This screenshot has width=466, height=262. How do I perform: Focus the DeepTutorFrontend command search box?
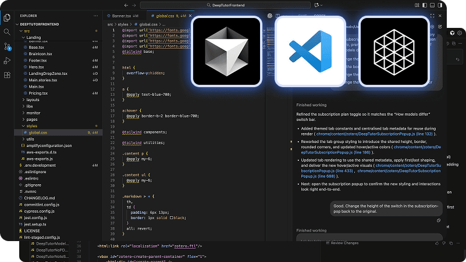click(x=225, y=5)
